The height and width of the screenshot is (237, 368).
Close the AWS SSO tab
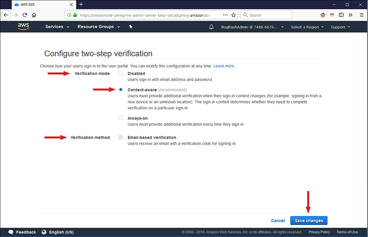[x=71, y=5]
